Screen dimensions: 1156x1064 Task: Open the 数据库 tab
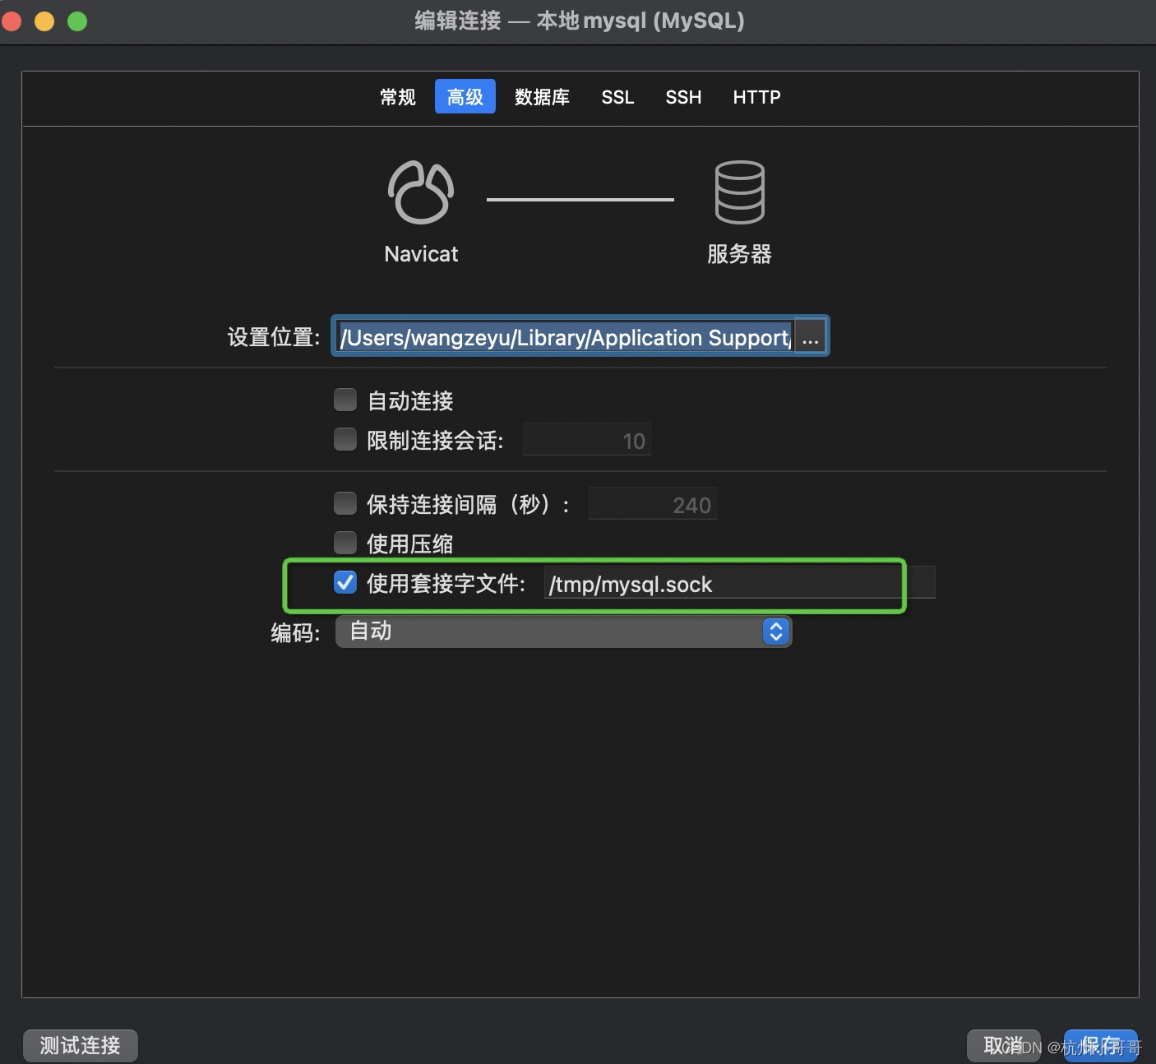click(x=542, y=97)
